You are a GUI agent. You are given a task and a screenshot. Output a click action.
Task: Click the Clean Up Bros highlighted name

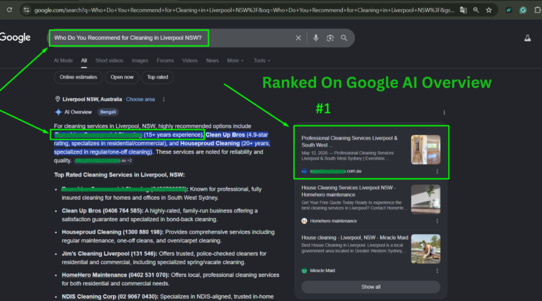click(x=225, y=135)
